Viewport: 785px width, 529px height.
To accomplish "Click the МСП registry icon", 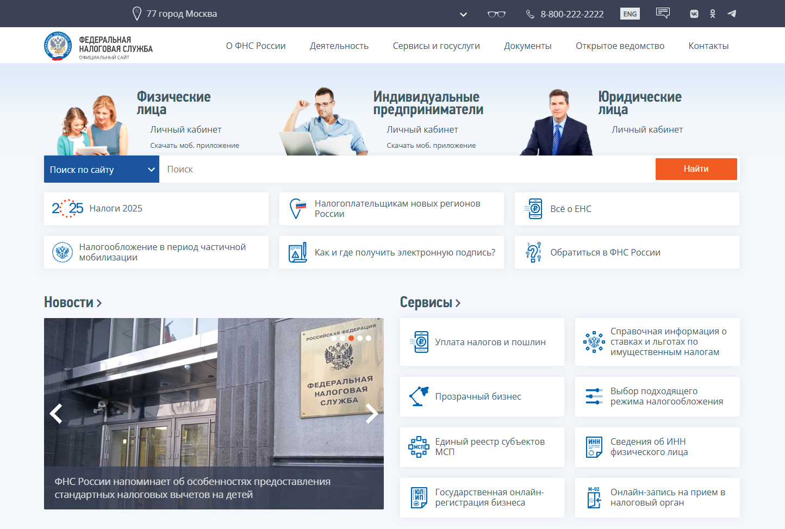I will [419, 447].
